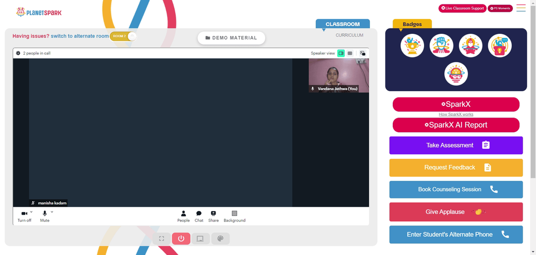This screenshot has height=255, width=536.
Task: Click 2 people in call text
Action: (37, 53)
